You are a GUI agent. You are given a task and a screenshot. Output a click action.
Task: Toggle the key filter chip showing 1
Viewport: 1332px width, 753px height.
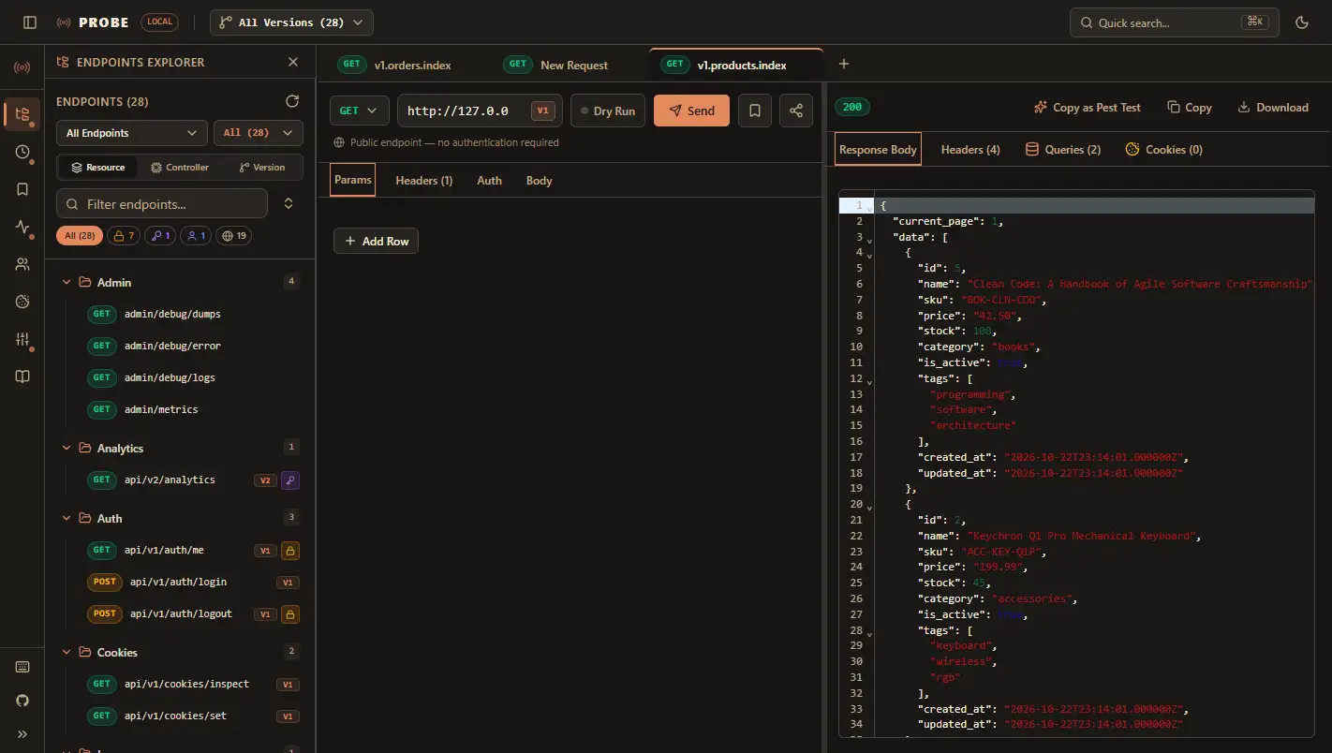tap(160, 236)
